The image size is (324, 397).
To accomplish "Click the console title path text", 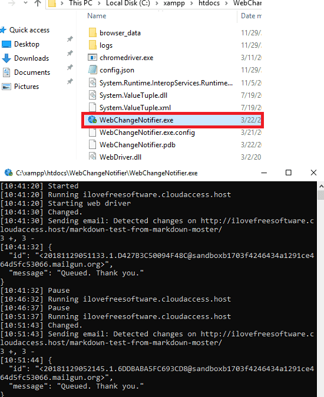I will [107, 173].
